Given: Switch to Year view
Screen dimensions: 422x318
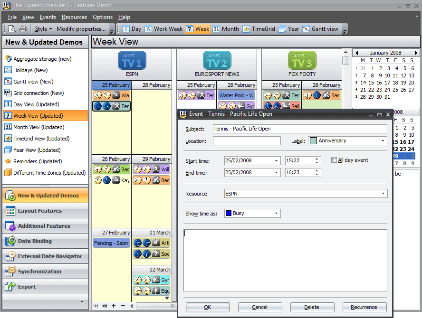Looking at the screenshot, I should point(289,29).
